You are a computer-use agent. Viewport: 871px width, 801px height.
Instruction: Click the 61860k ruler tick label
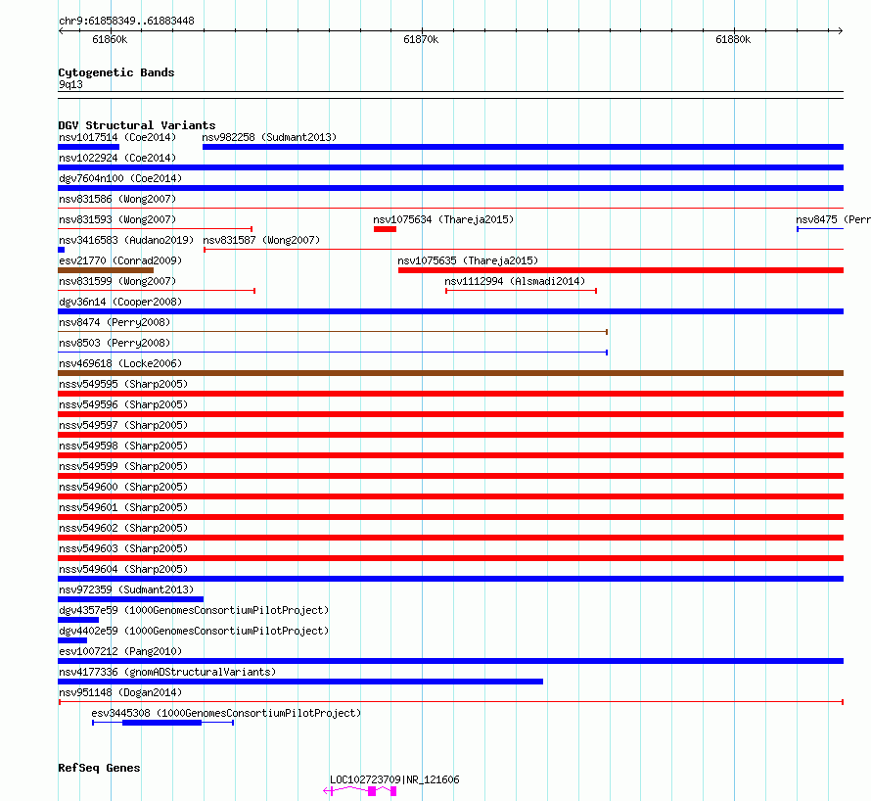coord(110,39)
